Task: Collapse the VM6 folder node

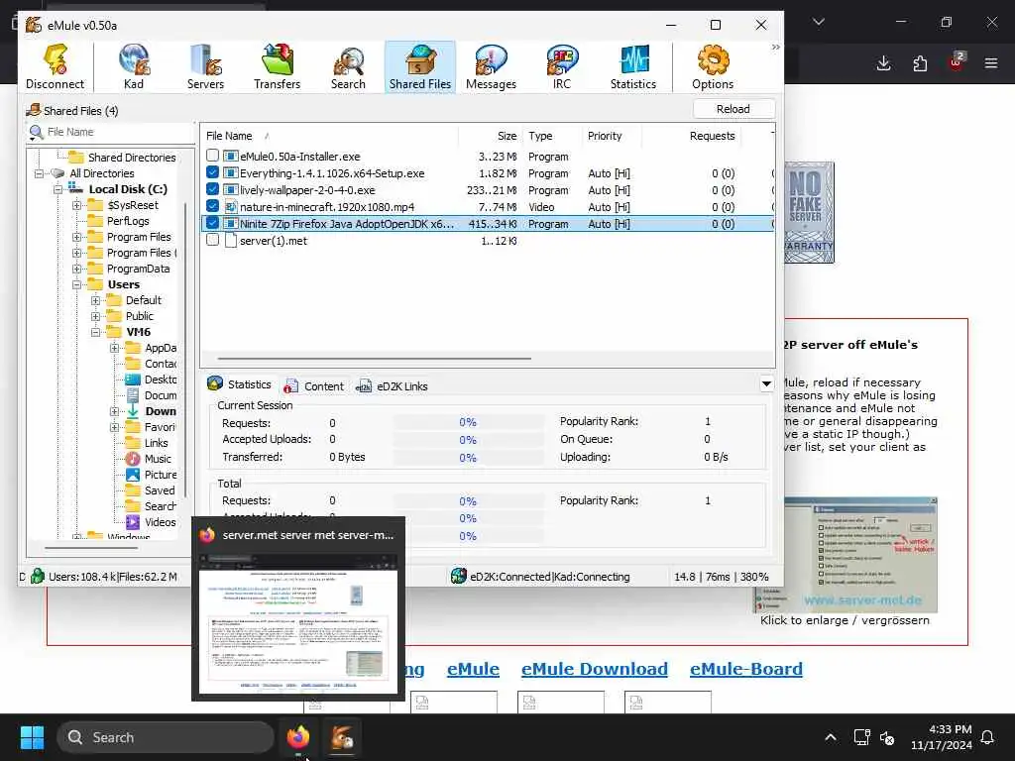Action: [x=95, y=332]
